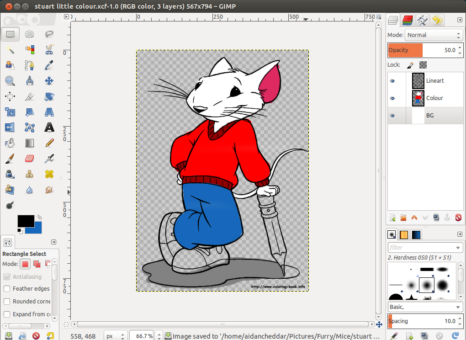The image size is (466, 340).
Task: Enable Expand from center checkbox
Action: 7,314
